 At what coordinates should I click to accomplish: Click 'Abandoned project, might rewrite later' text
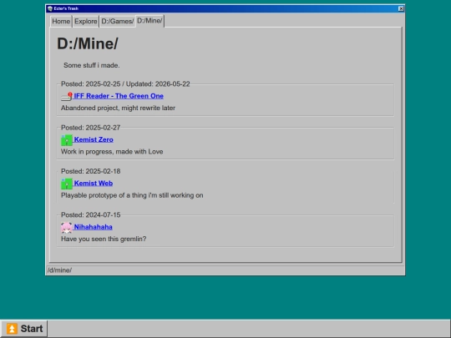pyautogui.click(x=118, y=108)
